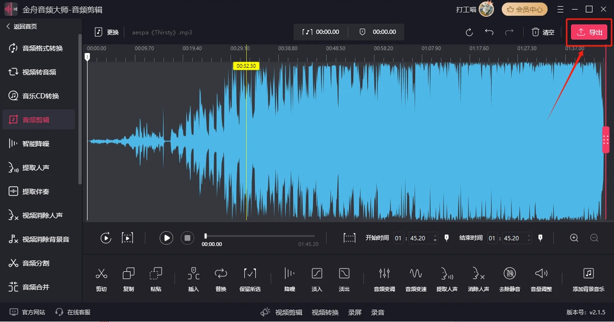Open 音频格式转换 in the sidebar
Viewport: 614px width, 322px height.
(42, 48)
